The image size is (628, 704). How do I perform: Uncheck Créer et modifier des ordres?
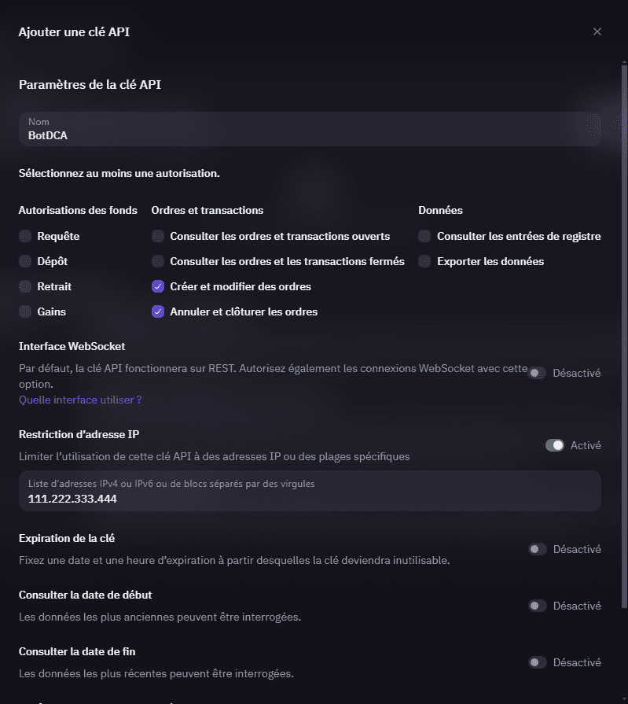158,286
